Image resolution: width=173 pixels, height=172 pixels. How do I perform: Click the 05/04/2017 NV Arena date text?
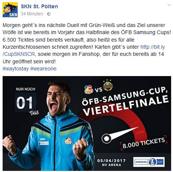click(112, 163)
